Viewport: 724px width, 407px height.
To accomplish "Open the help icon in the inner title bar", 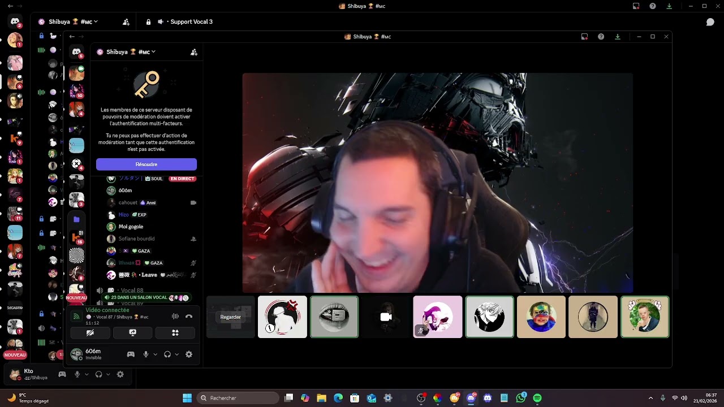I will (601, 37).
